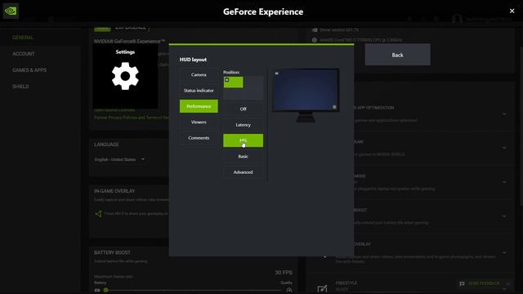
Task: Choose bottom-right position quadrant
Action: (x=253, y=94)
